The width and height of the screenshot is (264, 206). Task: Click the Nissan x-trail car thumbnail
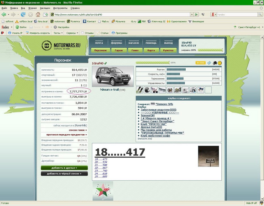(x=113, y=76)
